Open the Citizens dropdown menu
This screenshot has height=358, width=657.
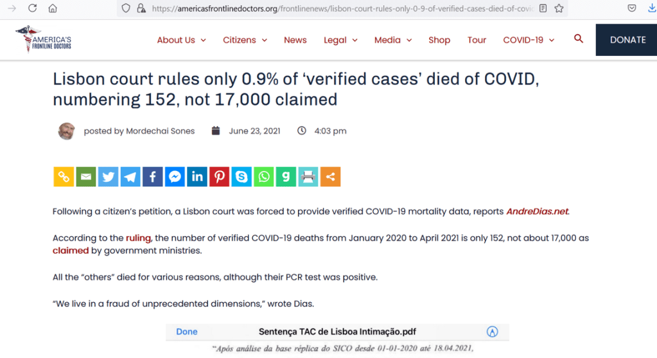click(245, 40)
